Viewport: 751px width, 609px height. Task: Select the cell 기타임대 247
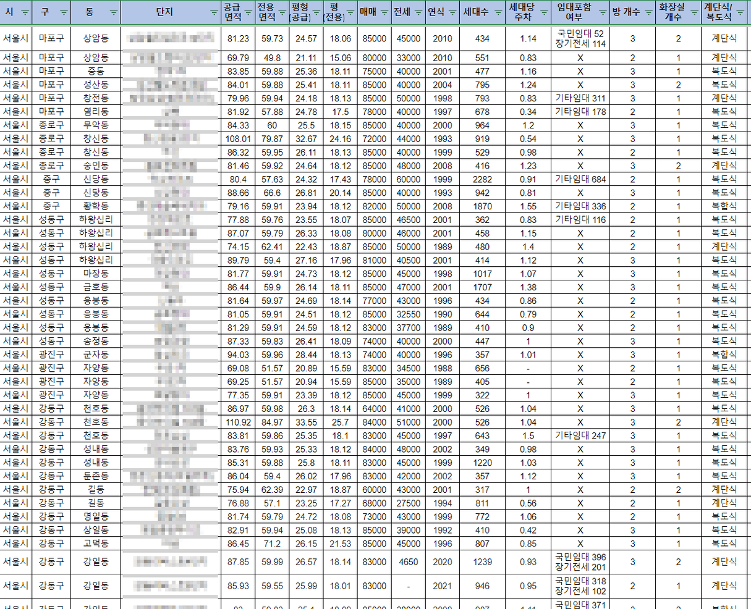(580, 435)
